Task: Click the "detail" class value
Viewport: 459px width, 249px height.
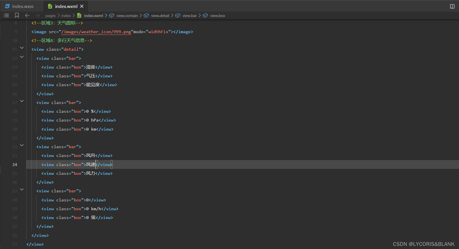Action: pyautogui.click(x=71, y=49)
